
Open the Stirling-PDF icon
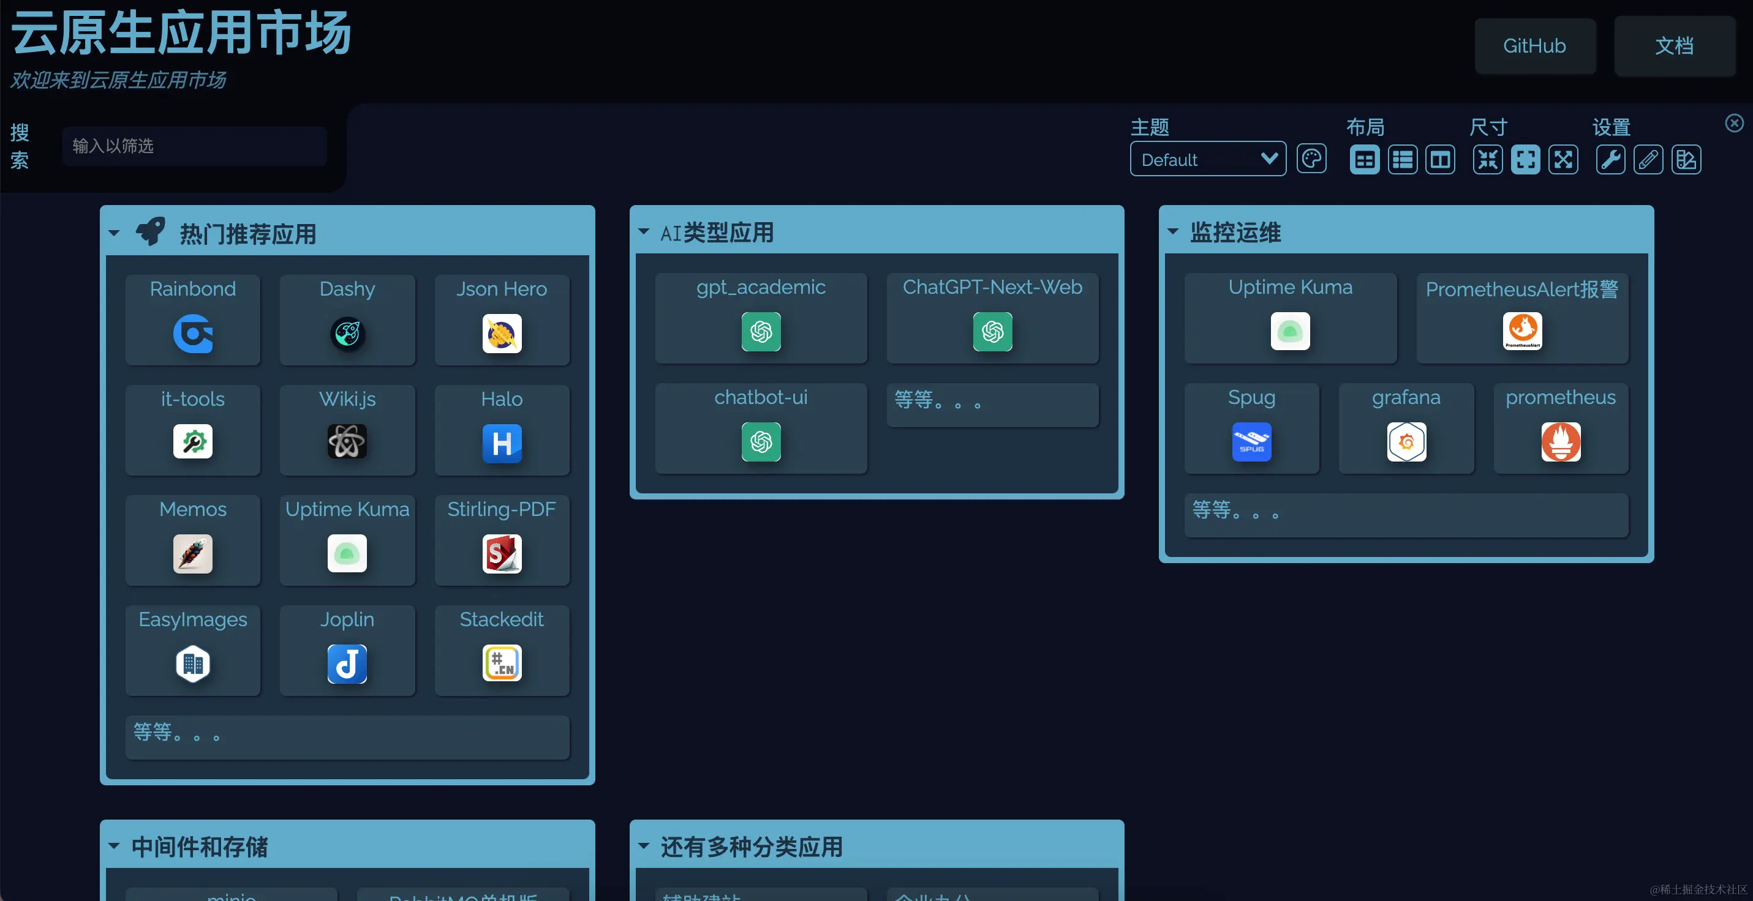(502, 553)
